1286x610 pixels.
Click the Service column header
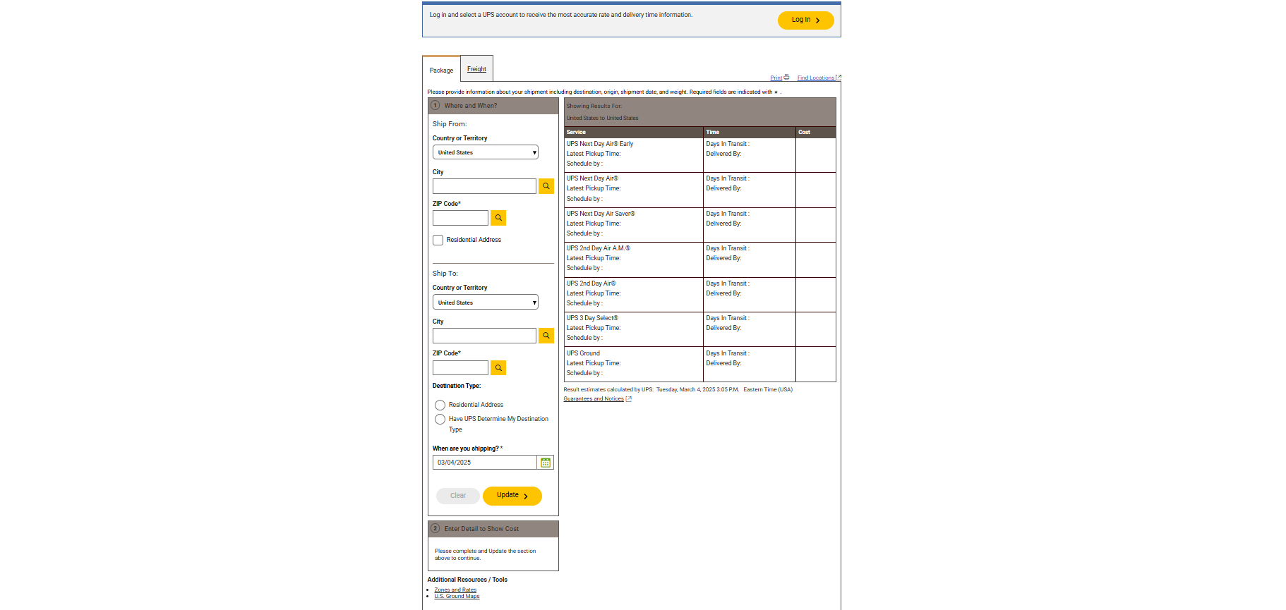pyautogui.click(x=634, y=133)
